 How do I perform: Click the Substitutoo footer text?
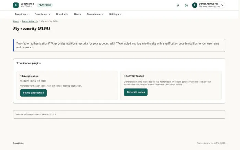[19, 143]
